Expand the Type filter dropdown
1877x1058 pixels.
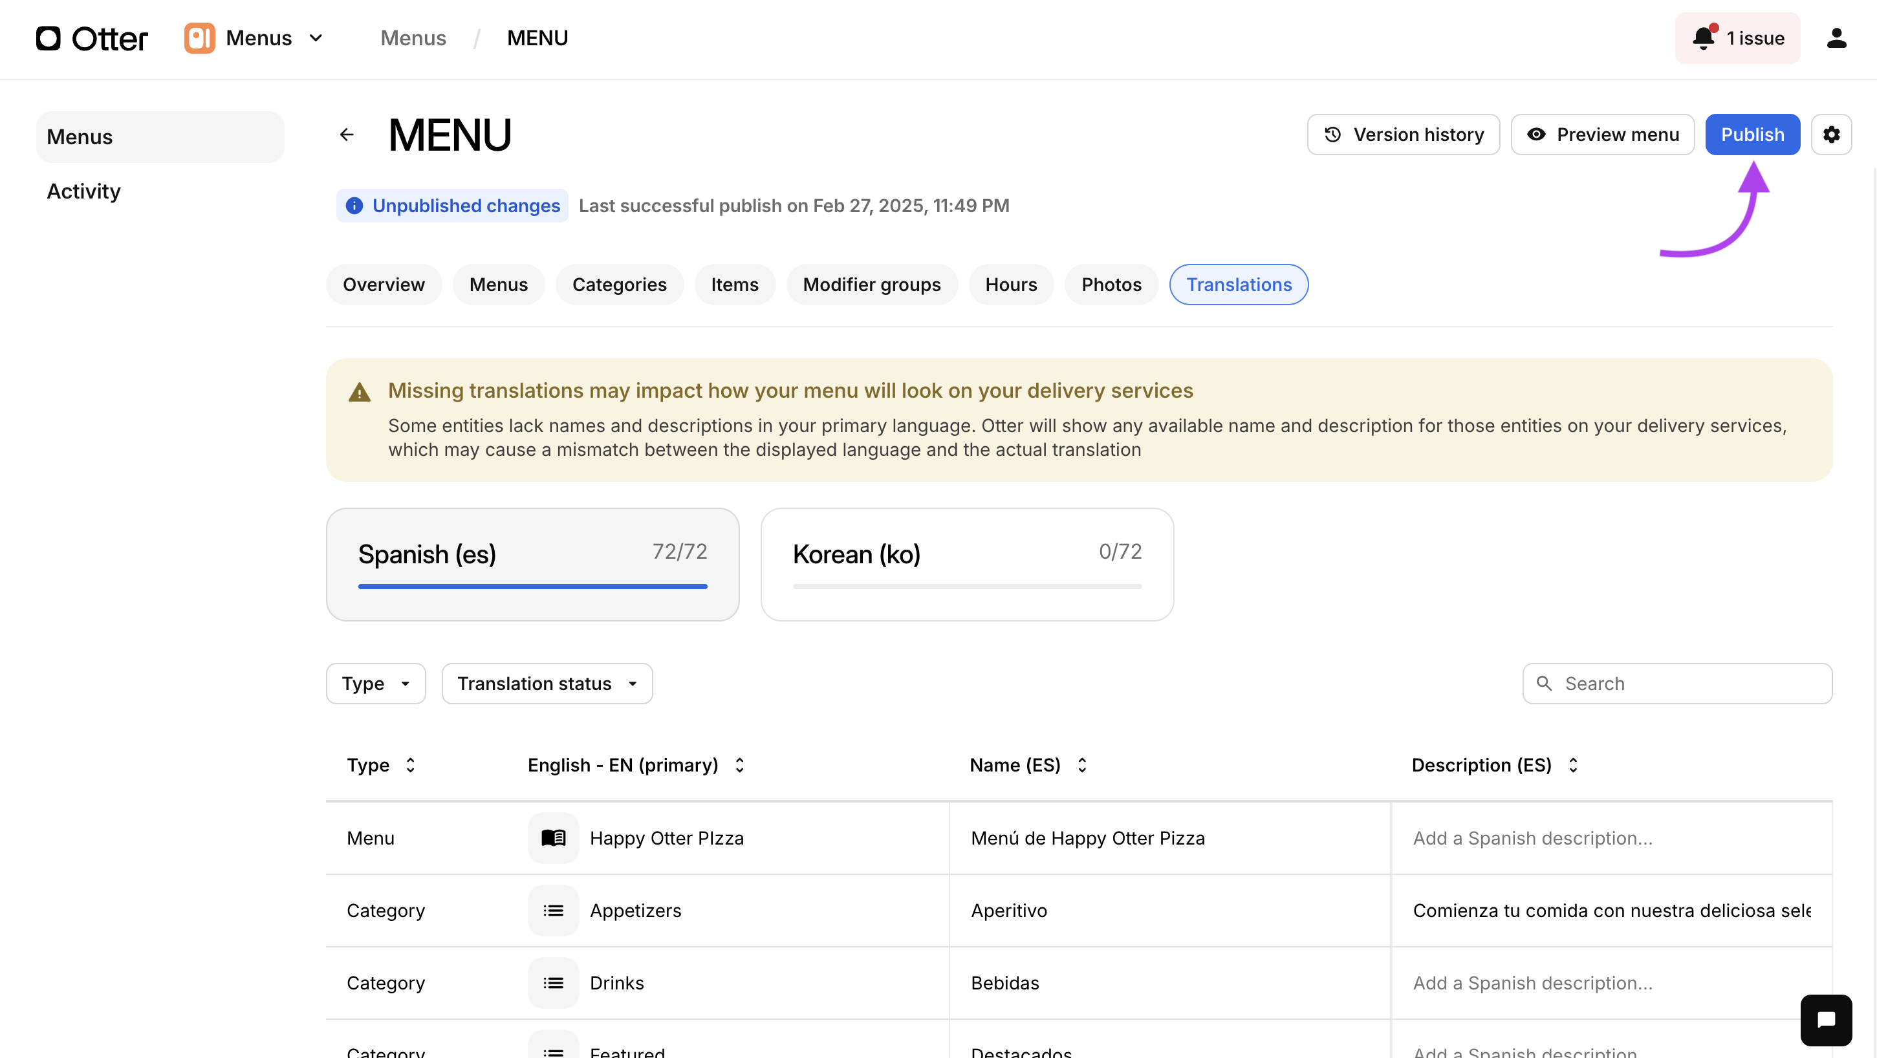[x=376, y=684]
